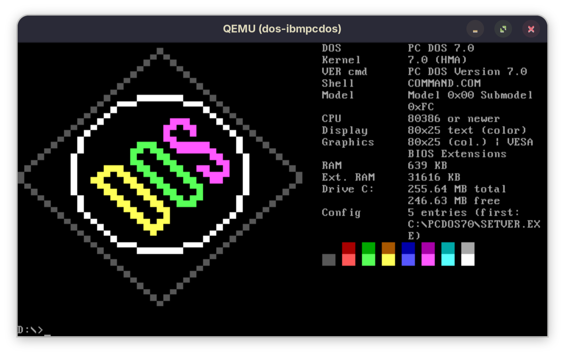Pick the dark red color block

(x=349, y=248)
